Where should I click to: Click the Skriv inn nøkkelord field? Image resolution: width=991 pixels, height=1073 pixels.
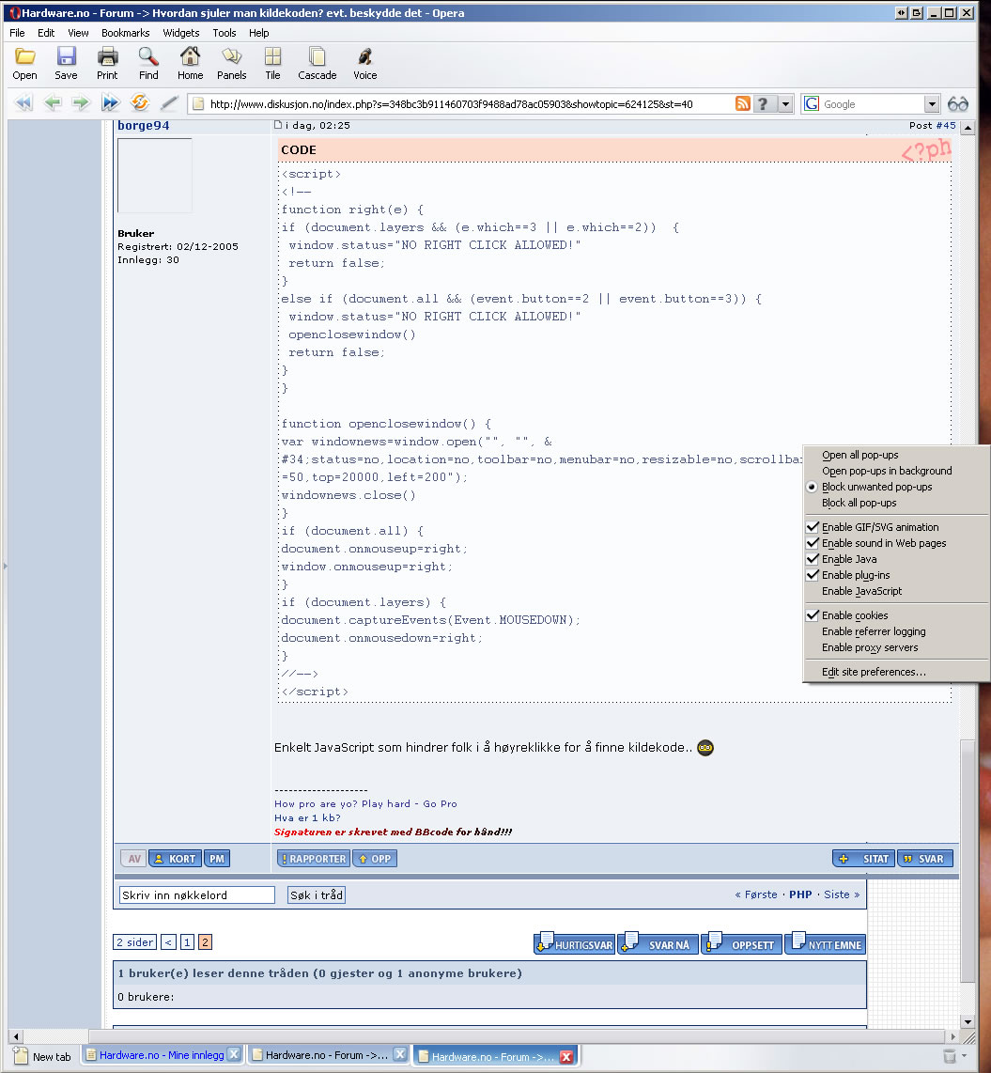[x=197, y=895]
